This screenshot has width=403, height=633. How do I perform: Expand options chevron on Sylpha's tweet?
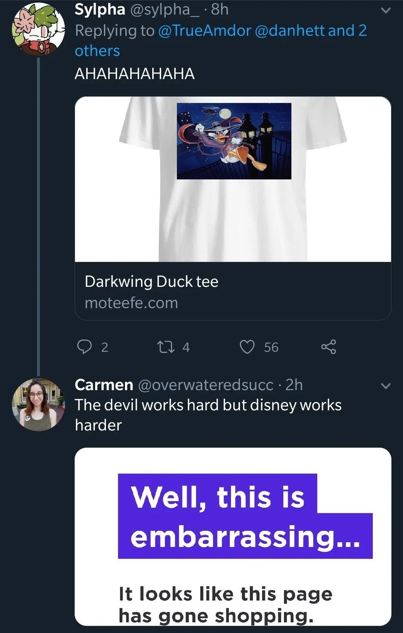[x=386, y=10]
